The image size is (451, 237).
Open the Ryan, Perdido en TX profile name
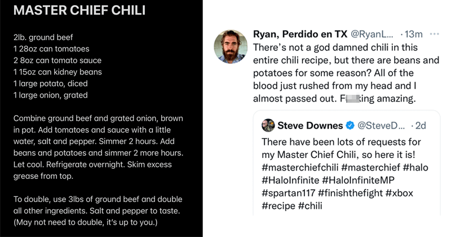[x=300, y=34]
